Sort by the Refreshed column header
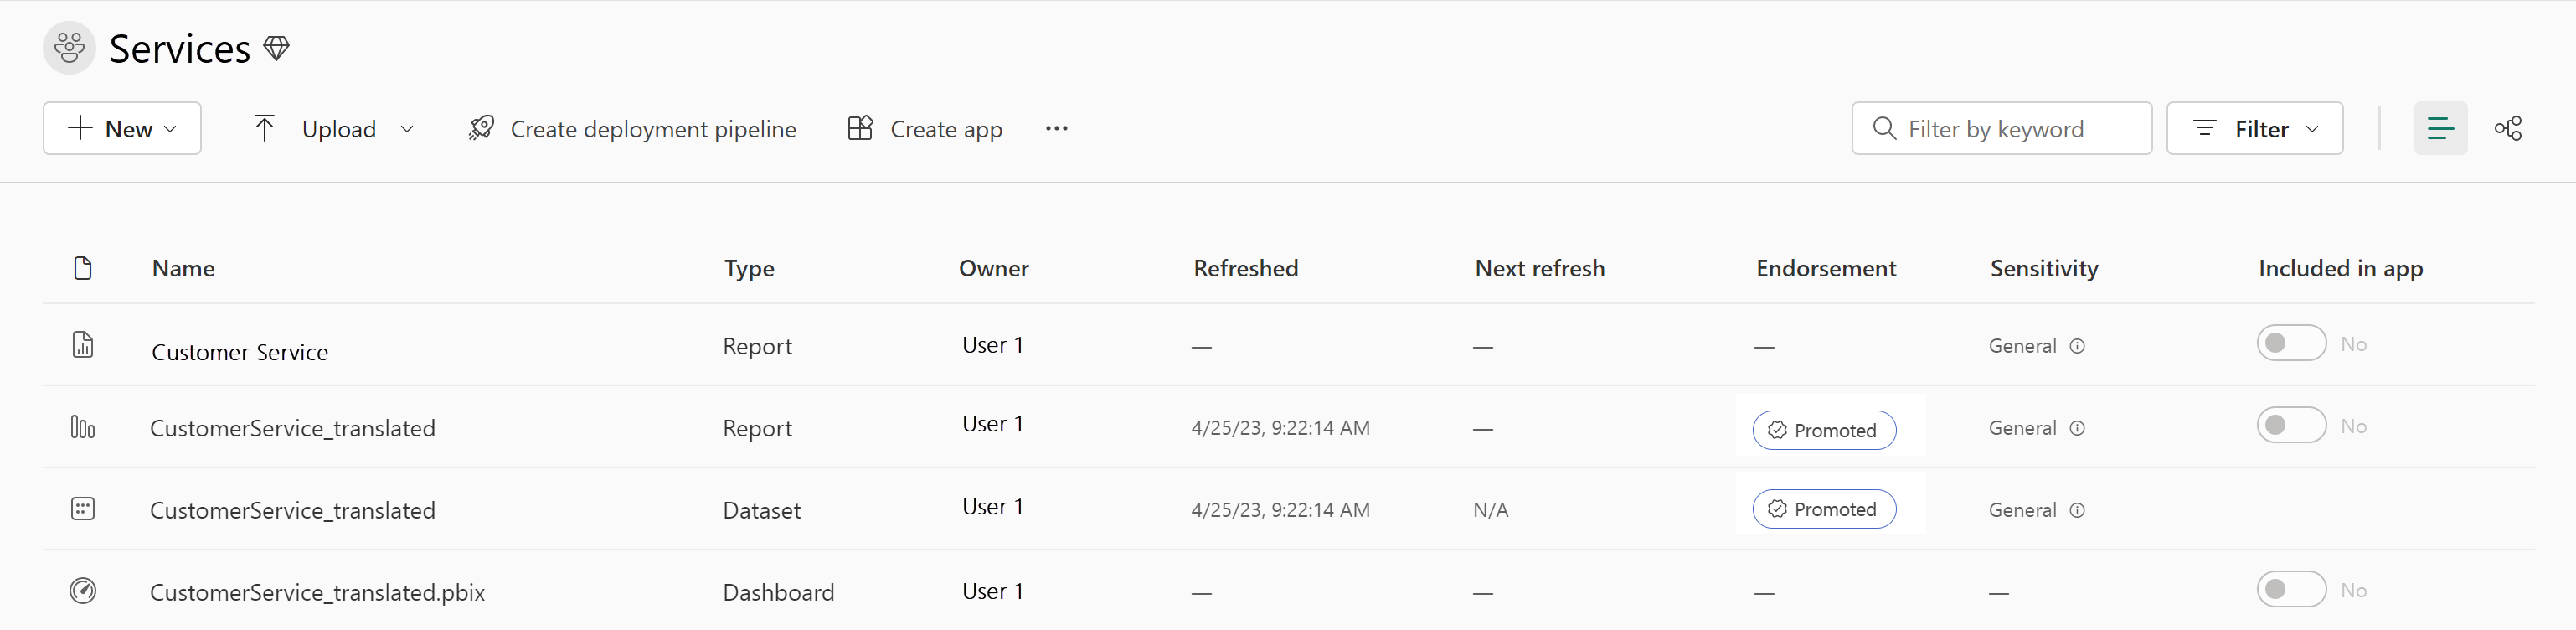2576x630 pixels. (x=1246, y=268)
